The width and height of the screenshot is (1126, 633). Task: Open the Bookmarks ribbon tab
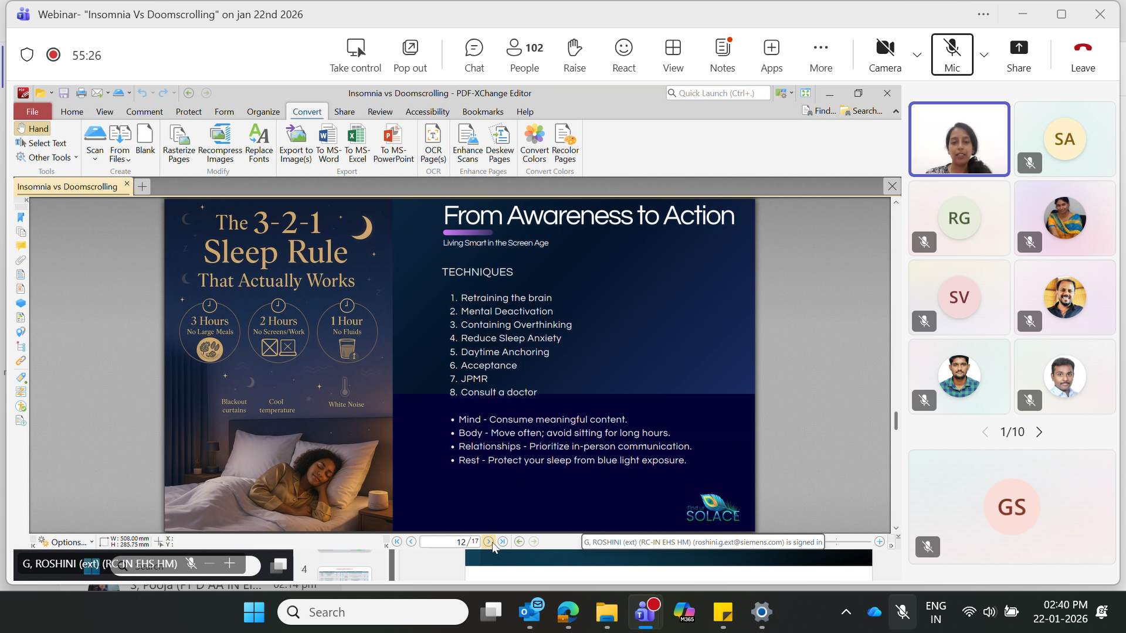pyautogui.click(x=483, y=111)
